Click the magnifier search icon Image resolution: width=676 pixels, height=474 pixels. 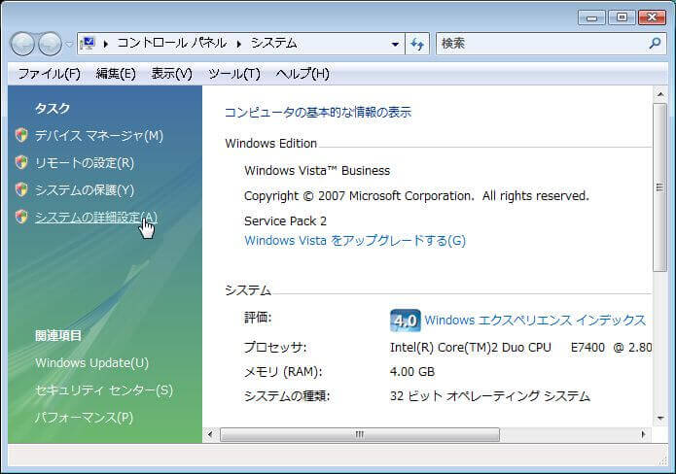pyautogui.click(x=655, y=44)
